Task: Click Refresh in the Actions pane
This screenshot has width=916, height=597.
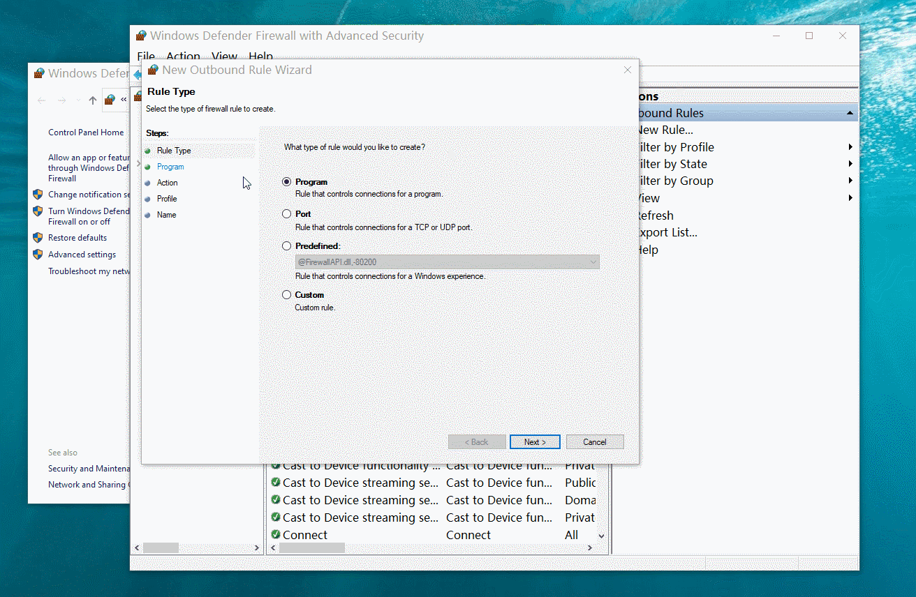Action: 655,216
